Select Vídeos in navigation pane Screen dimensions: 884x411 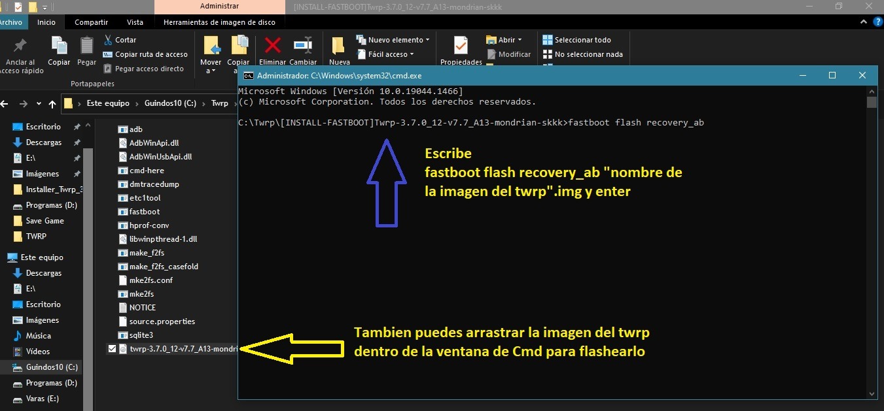32,352
